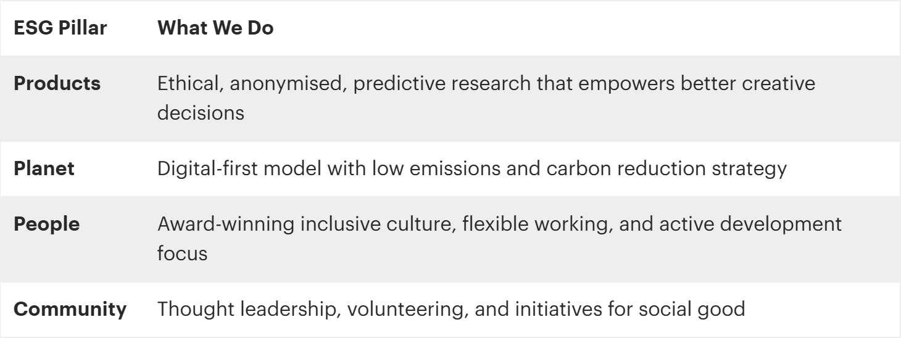This screenshot has width=901, height=338.
Task: Select the Planet row label
Action: pos(44,169)
